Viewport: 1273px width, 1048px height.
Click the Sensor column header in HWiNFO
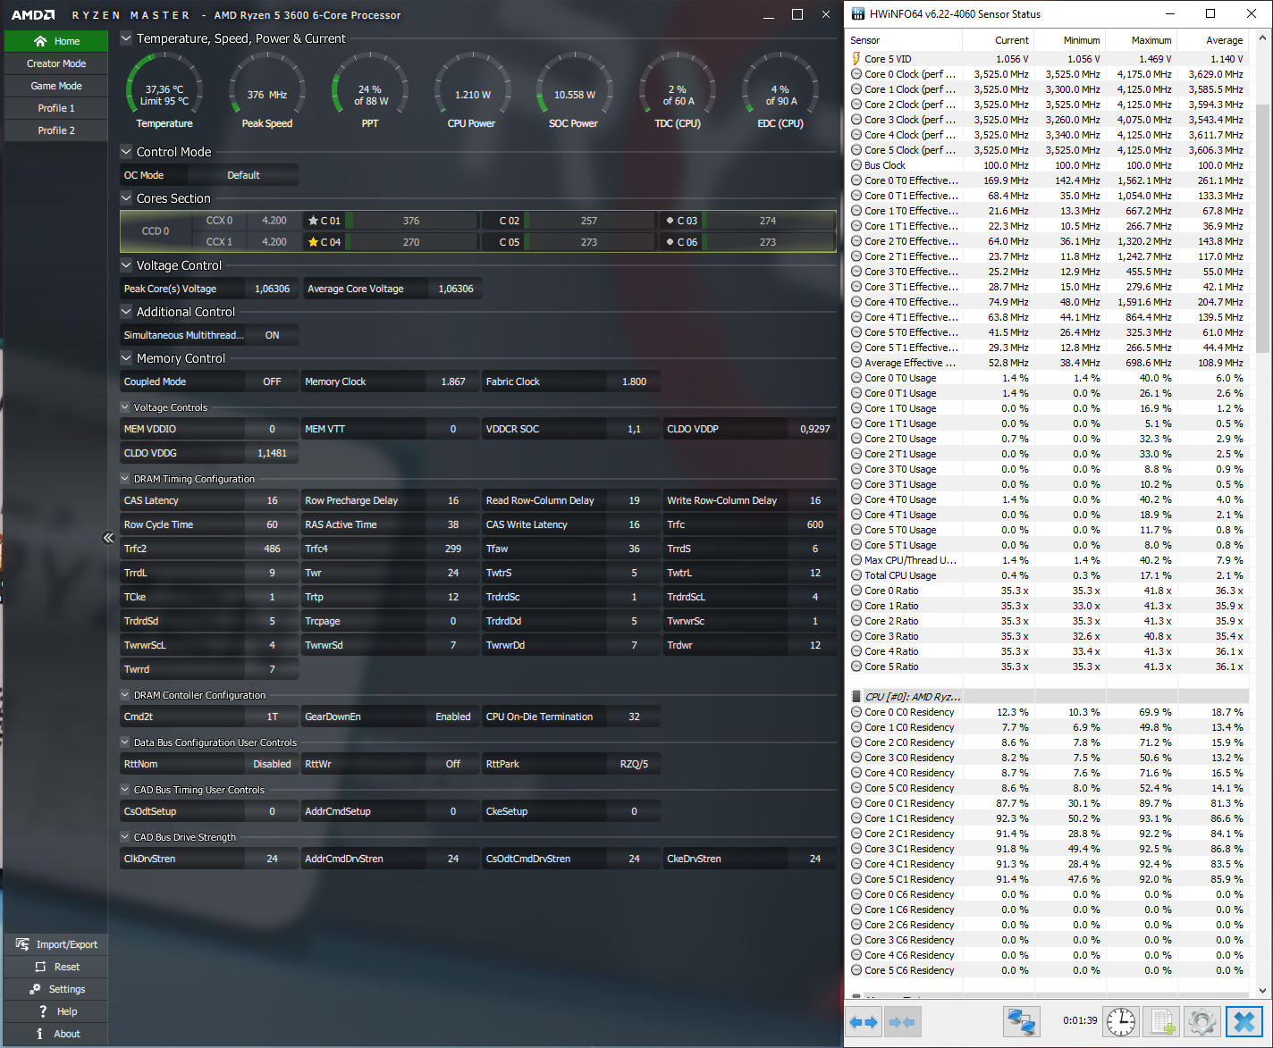904,40
